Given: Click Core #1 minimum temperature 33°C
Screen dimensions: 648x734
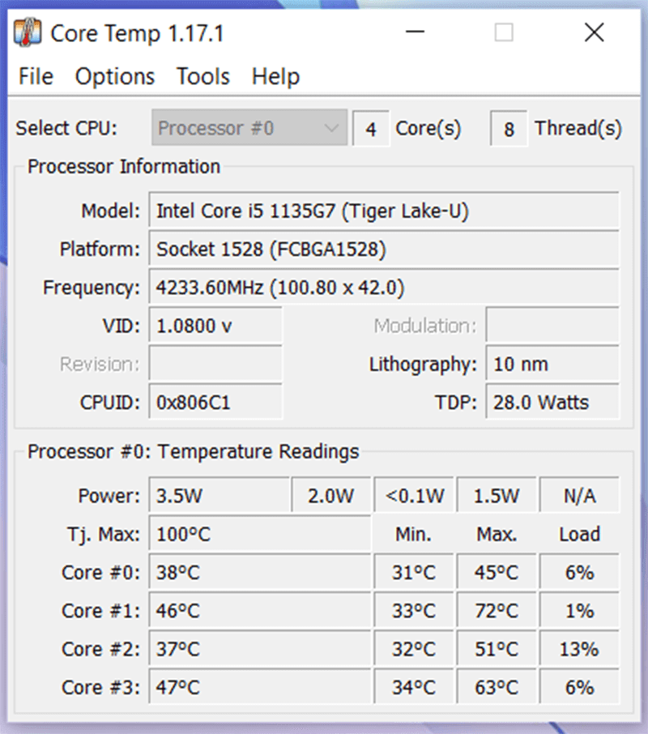Looking at the screenshot, I should point(414,611).
